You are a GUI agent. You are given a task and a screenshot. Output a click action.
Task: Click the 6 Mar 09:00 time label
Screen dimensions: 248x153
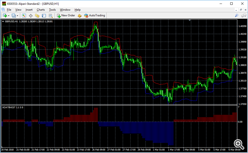click(234, 150)
